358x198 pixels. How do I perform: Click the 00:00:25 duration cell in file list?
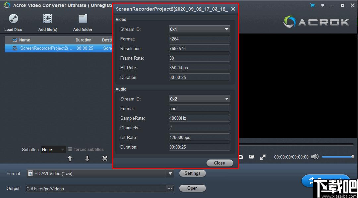(x=85, y=48)
